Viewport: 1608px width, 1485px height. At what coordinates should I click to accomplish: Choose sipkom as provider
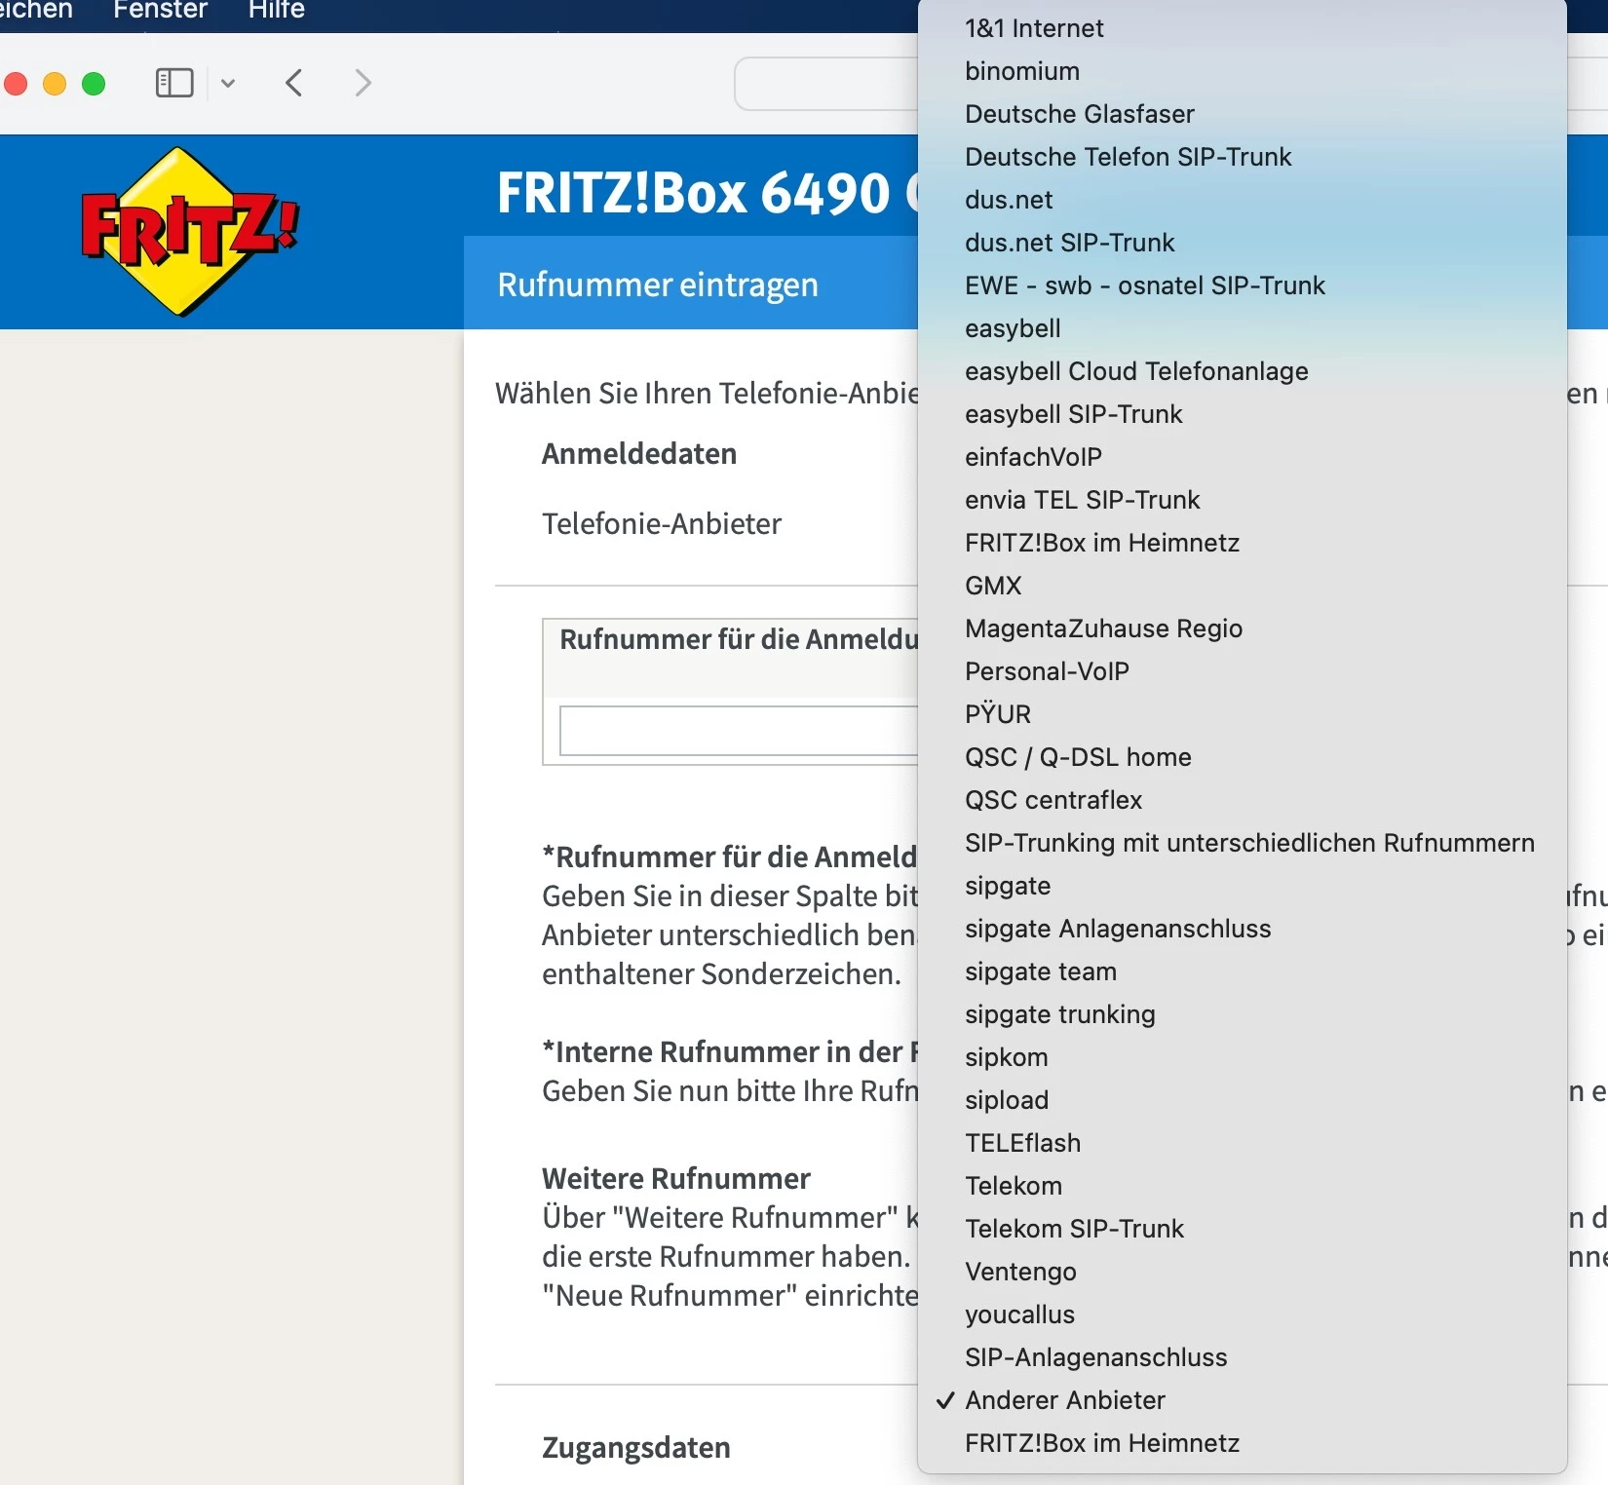click(1243, 1057)
